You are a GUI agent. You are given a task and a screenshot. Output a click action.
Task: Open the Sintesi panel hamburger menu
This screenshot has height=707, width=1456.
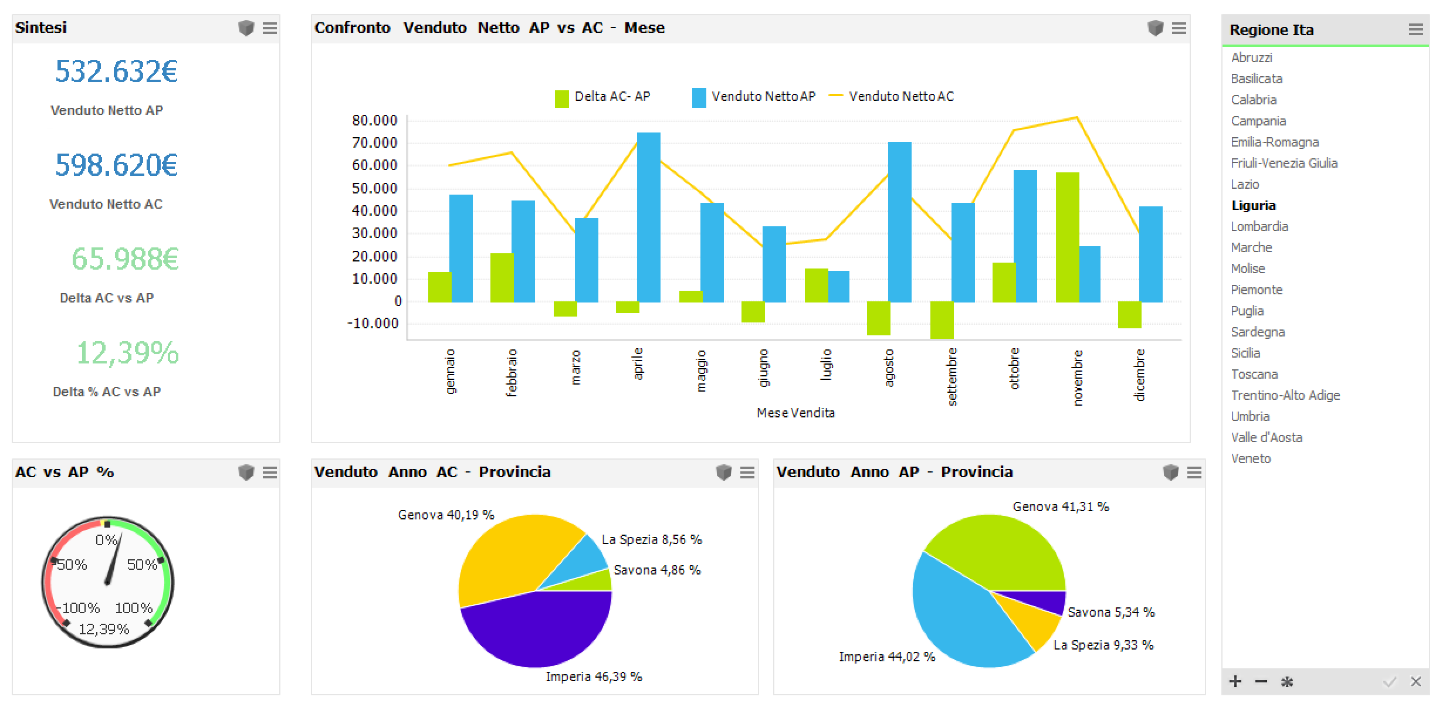(x=270, y=28)
